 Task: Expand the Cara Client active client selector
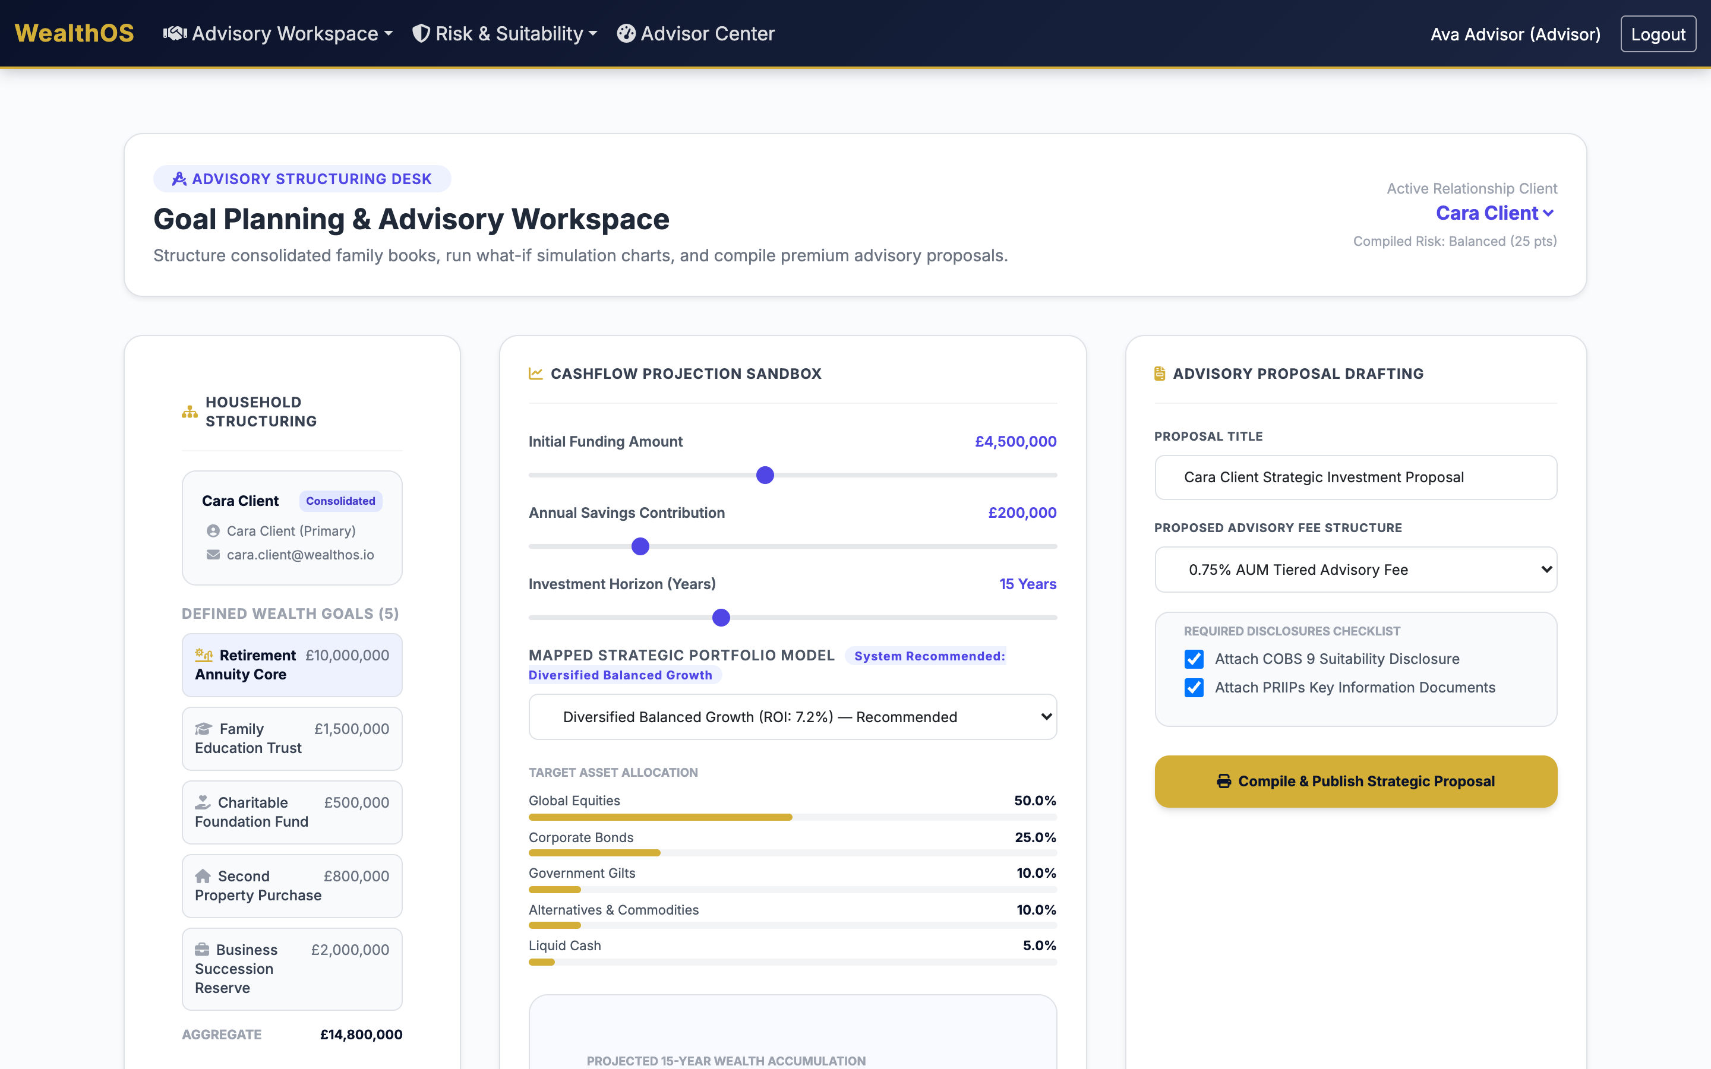[1495, 213]
